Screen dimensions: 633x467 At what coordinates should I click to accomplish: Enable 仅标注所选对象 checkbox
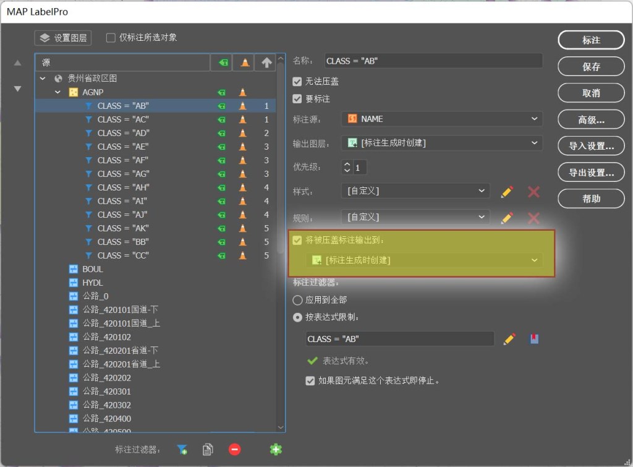tap(111, 38)
